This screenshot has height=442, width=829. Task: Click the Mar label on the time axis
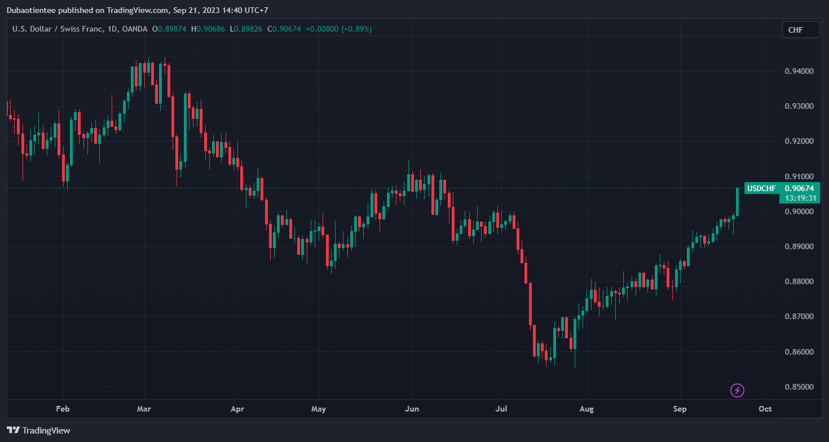tap(144, 409)
